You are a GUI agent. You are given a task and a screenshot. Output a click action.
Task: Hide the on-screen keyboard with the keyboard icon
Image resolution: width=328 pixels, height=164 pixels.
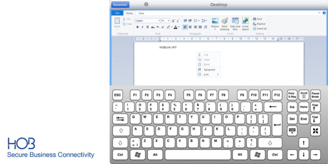[292, 131]
